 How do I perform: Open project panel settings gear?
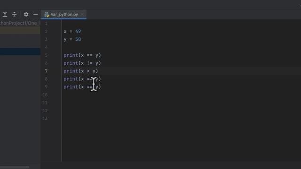point(26,15)
